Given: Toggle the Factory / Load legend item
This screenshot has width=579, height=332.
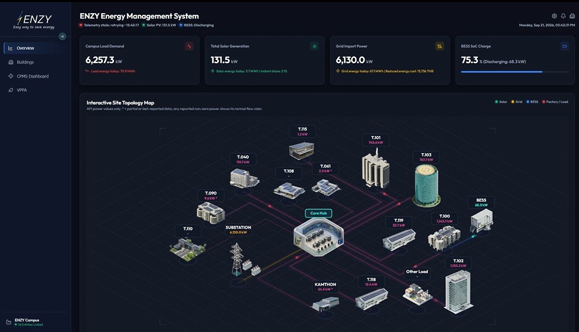Looking at the screenshot, I should pos(555,102).
